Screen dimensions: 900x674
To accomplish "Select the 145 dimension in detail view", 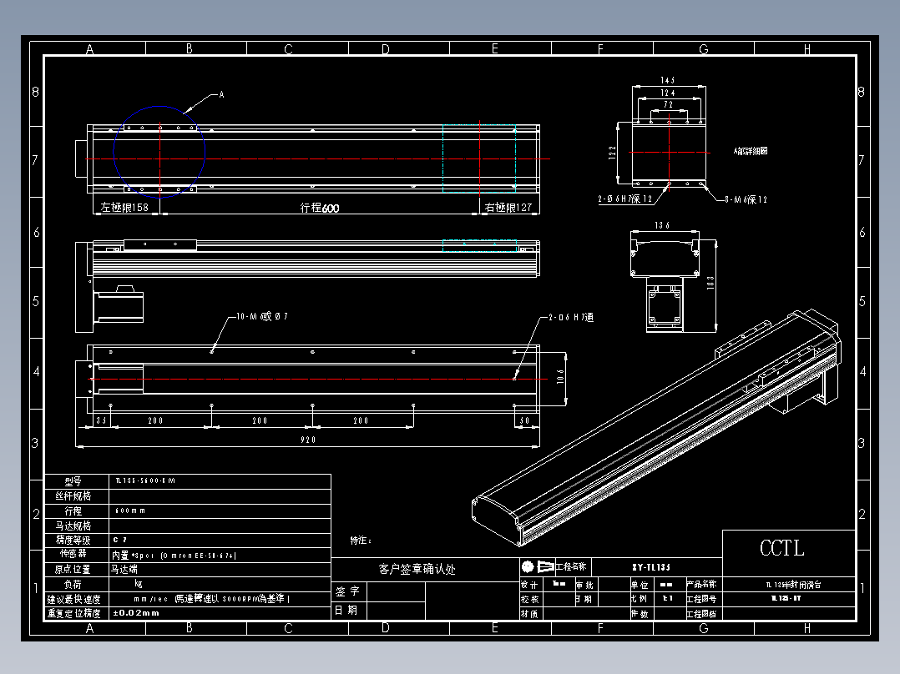I will [668, 80].
